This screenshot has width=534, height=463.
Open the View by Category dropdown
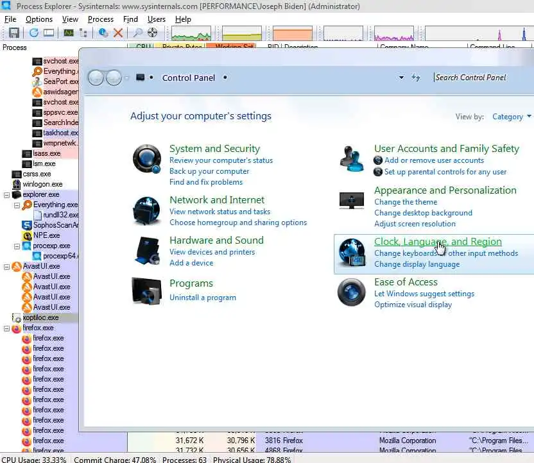[x=512, y=117]
